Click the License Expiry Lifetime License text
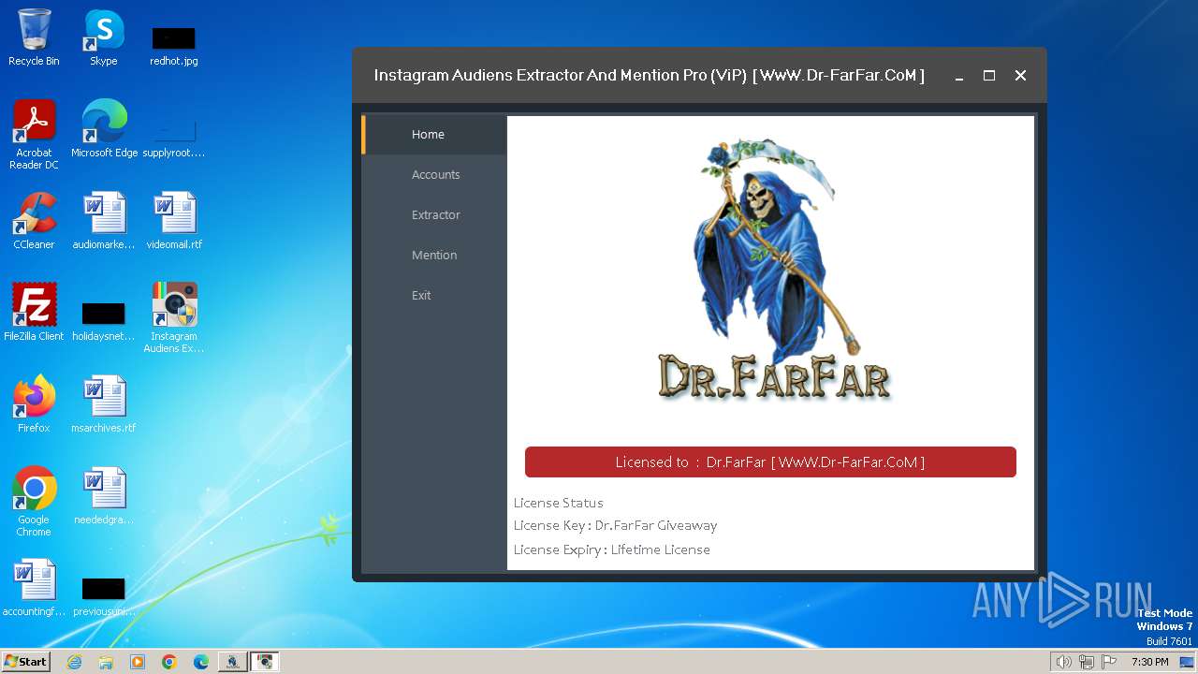Screen dimensions: 1198x674 click(x=611, y=550)
